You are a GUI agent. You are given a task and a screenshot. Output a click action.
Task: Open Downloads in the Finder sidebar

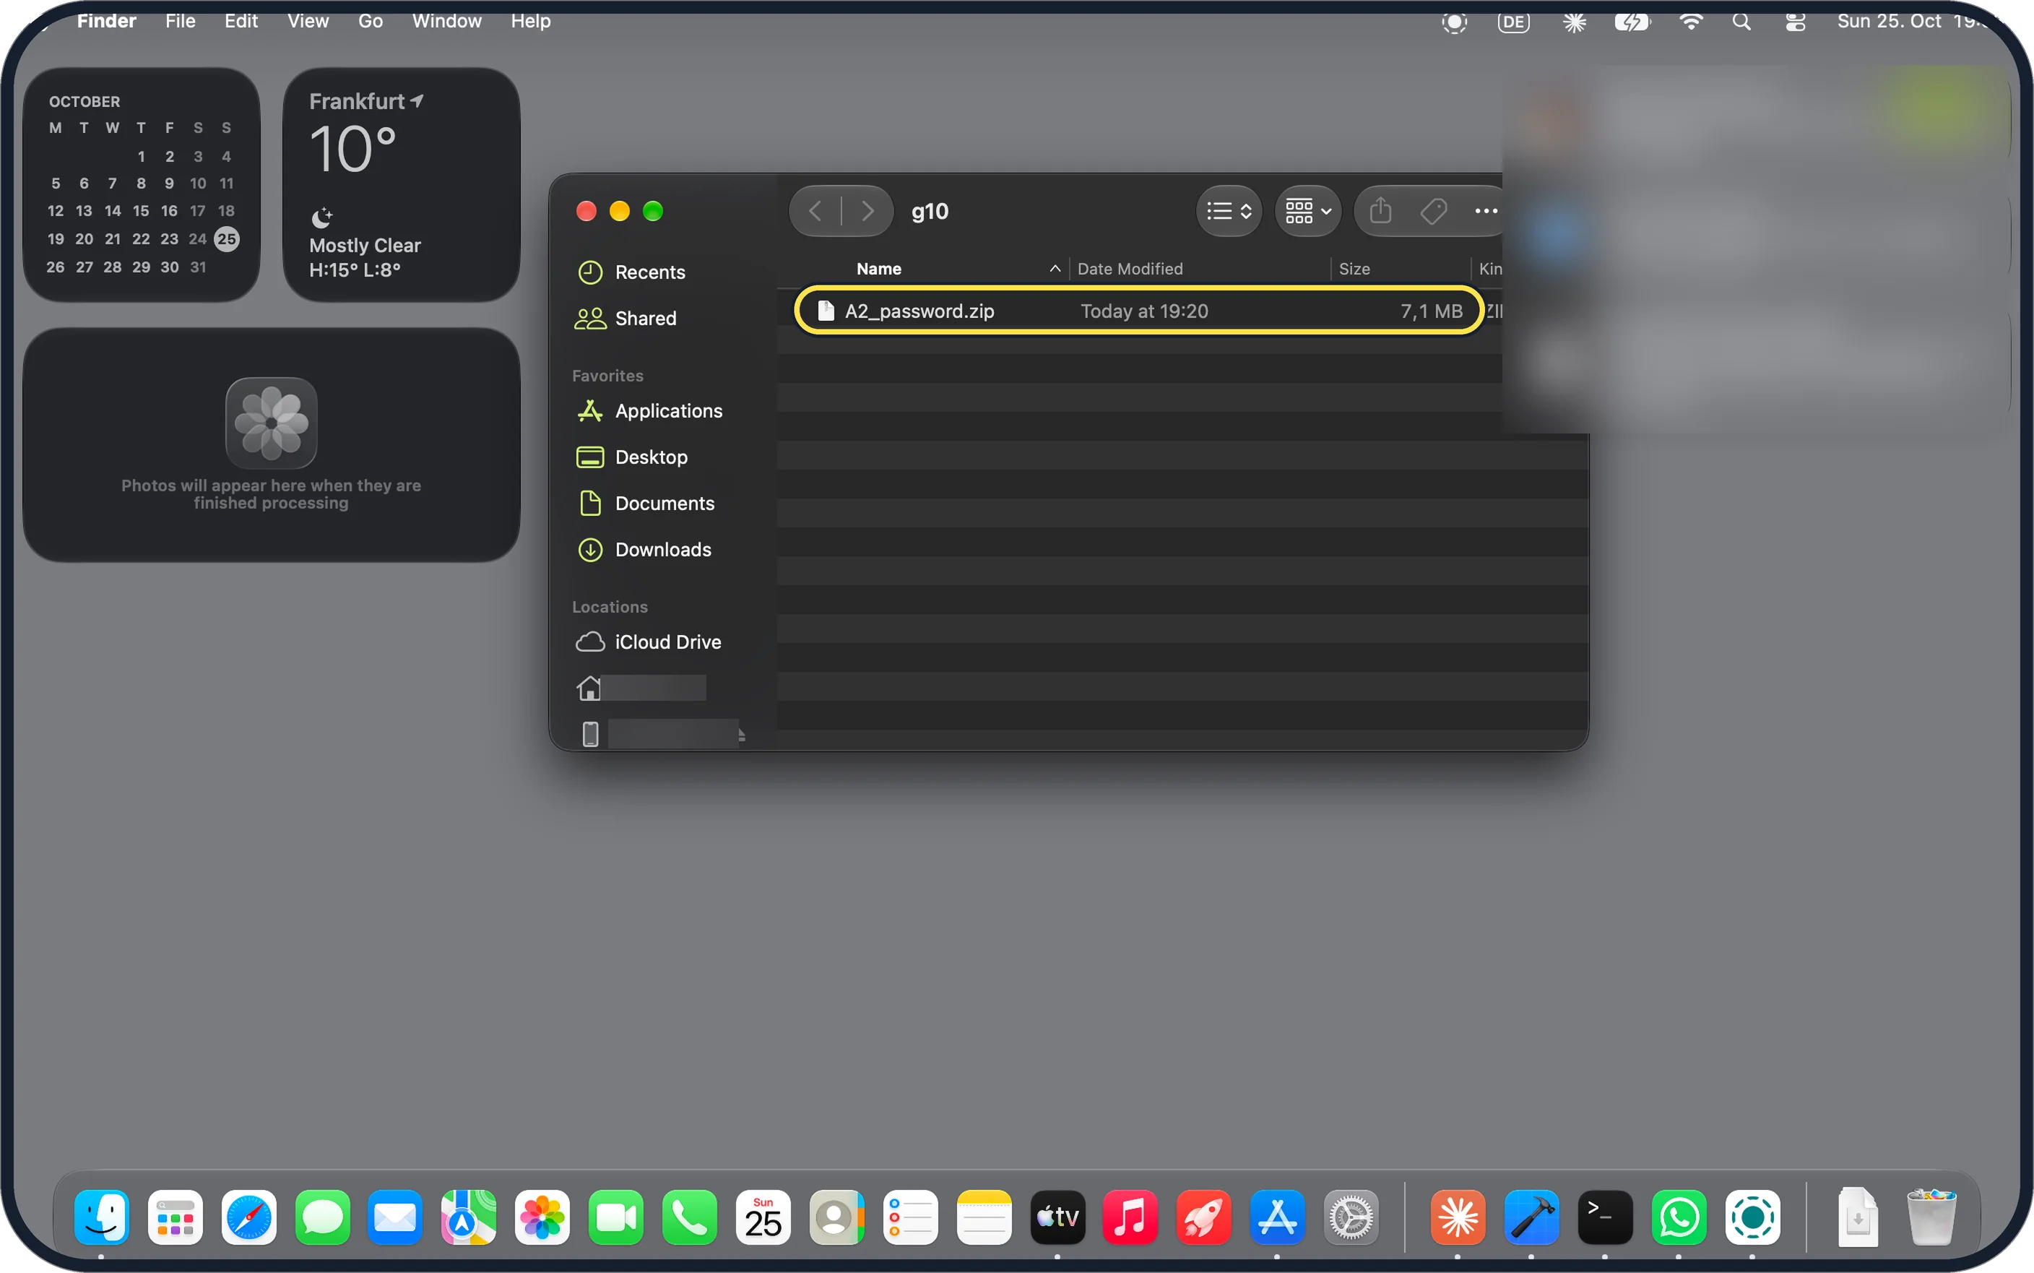tap(662, 550)
